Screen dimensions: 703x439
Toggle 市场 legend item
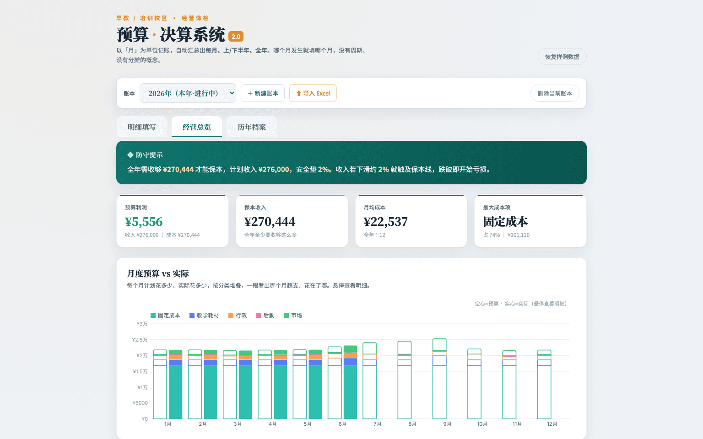click(x=293, y=316)
